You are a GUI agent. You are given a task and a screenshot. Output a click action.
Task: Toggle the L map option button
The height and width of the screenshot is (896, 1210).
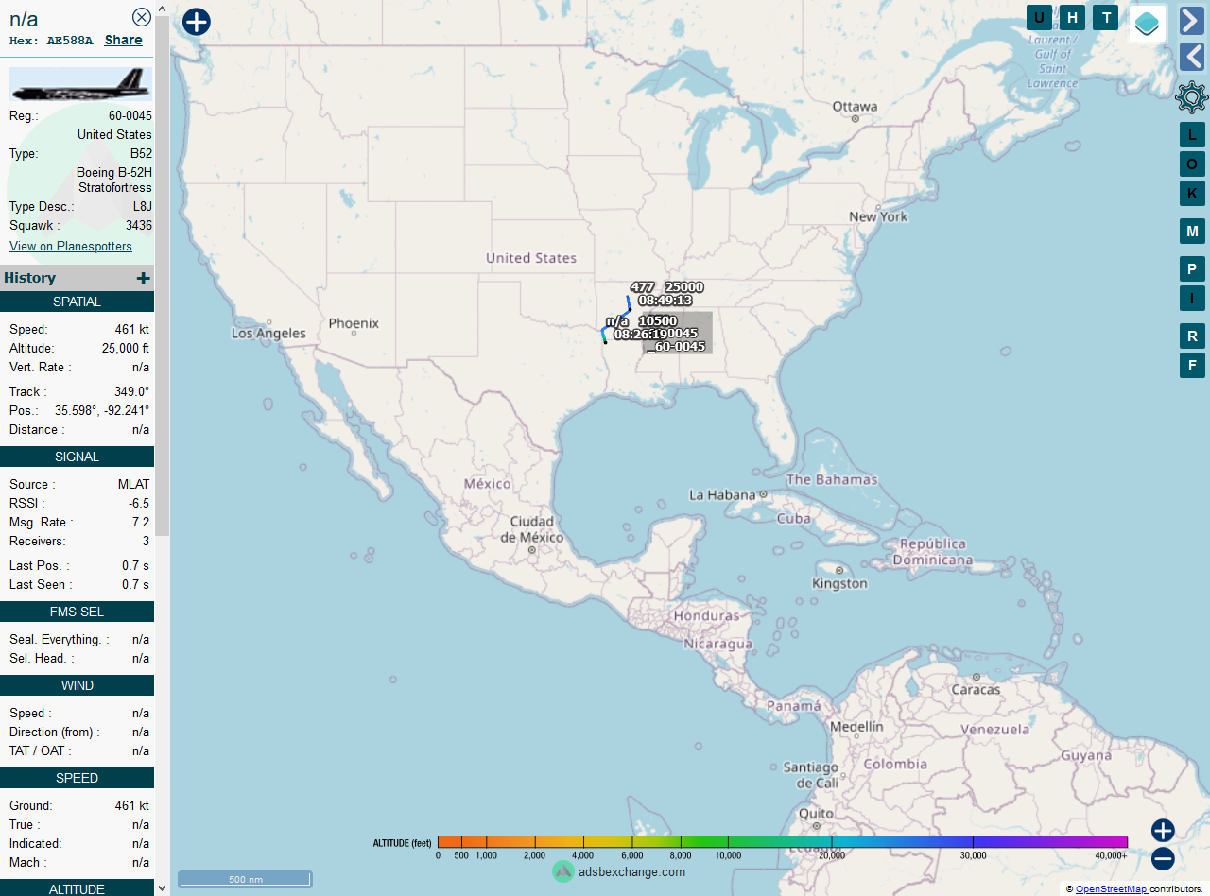pos(1192,135)
